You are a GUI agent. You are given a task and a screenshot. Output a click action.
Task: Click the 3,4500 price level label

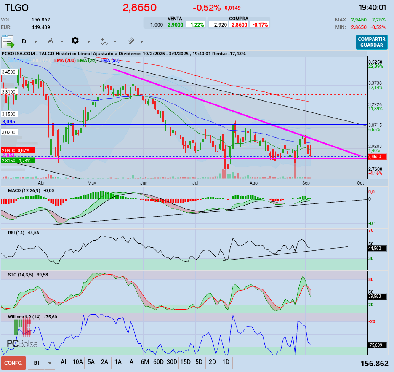click(x=9, y=72)
